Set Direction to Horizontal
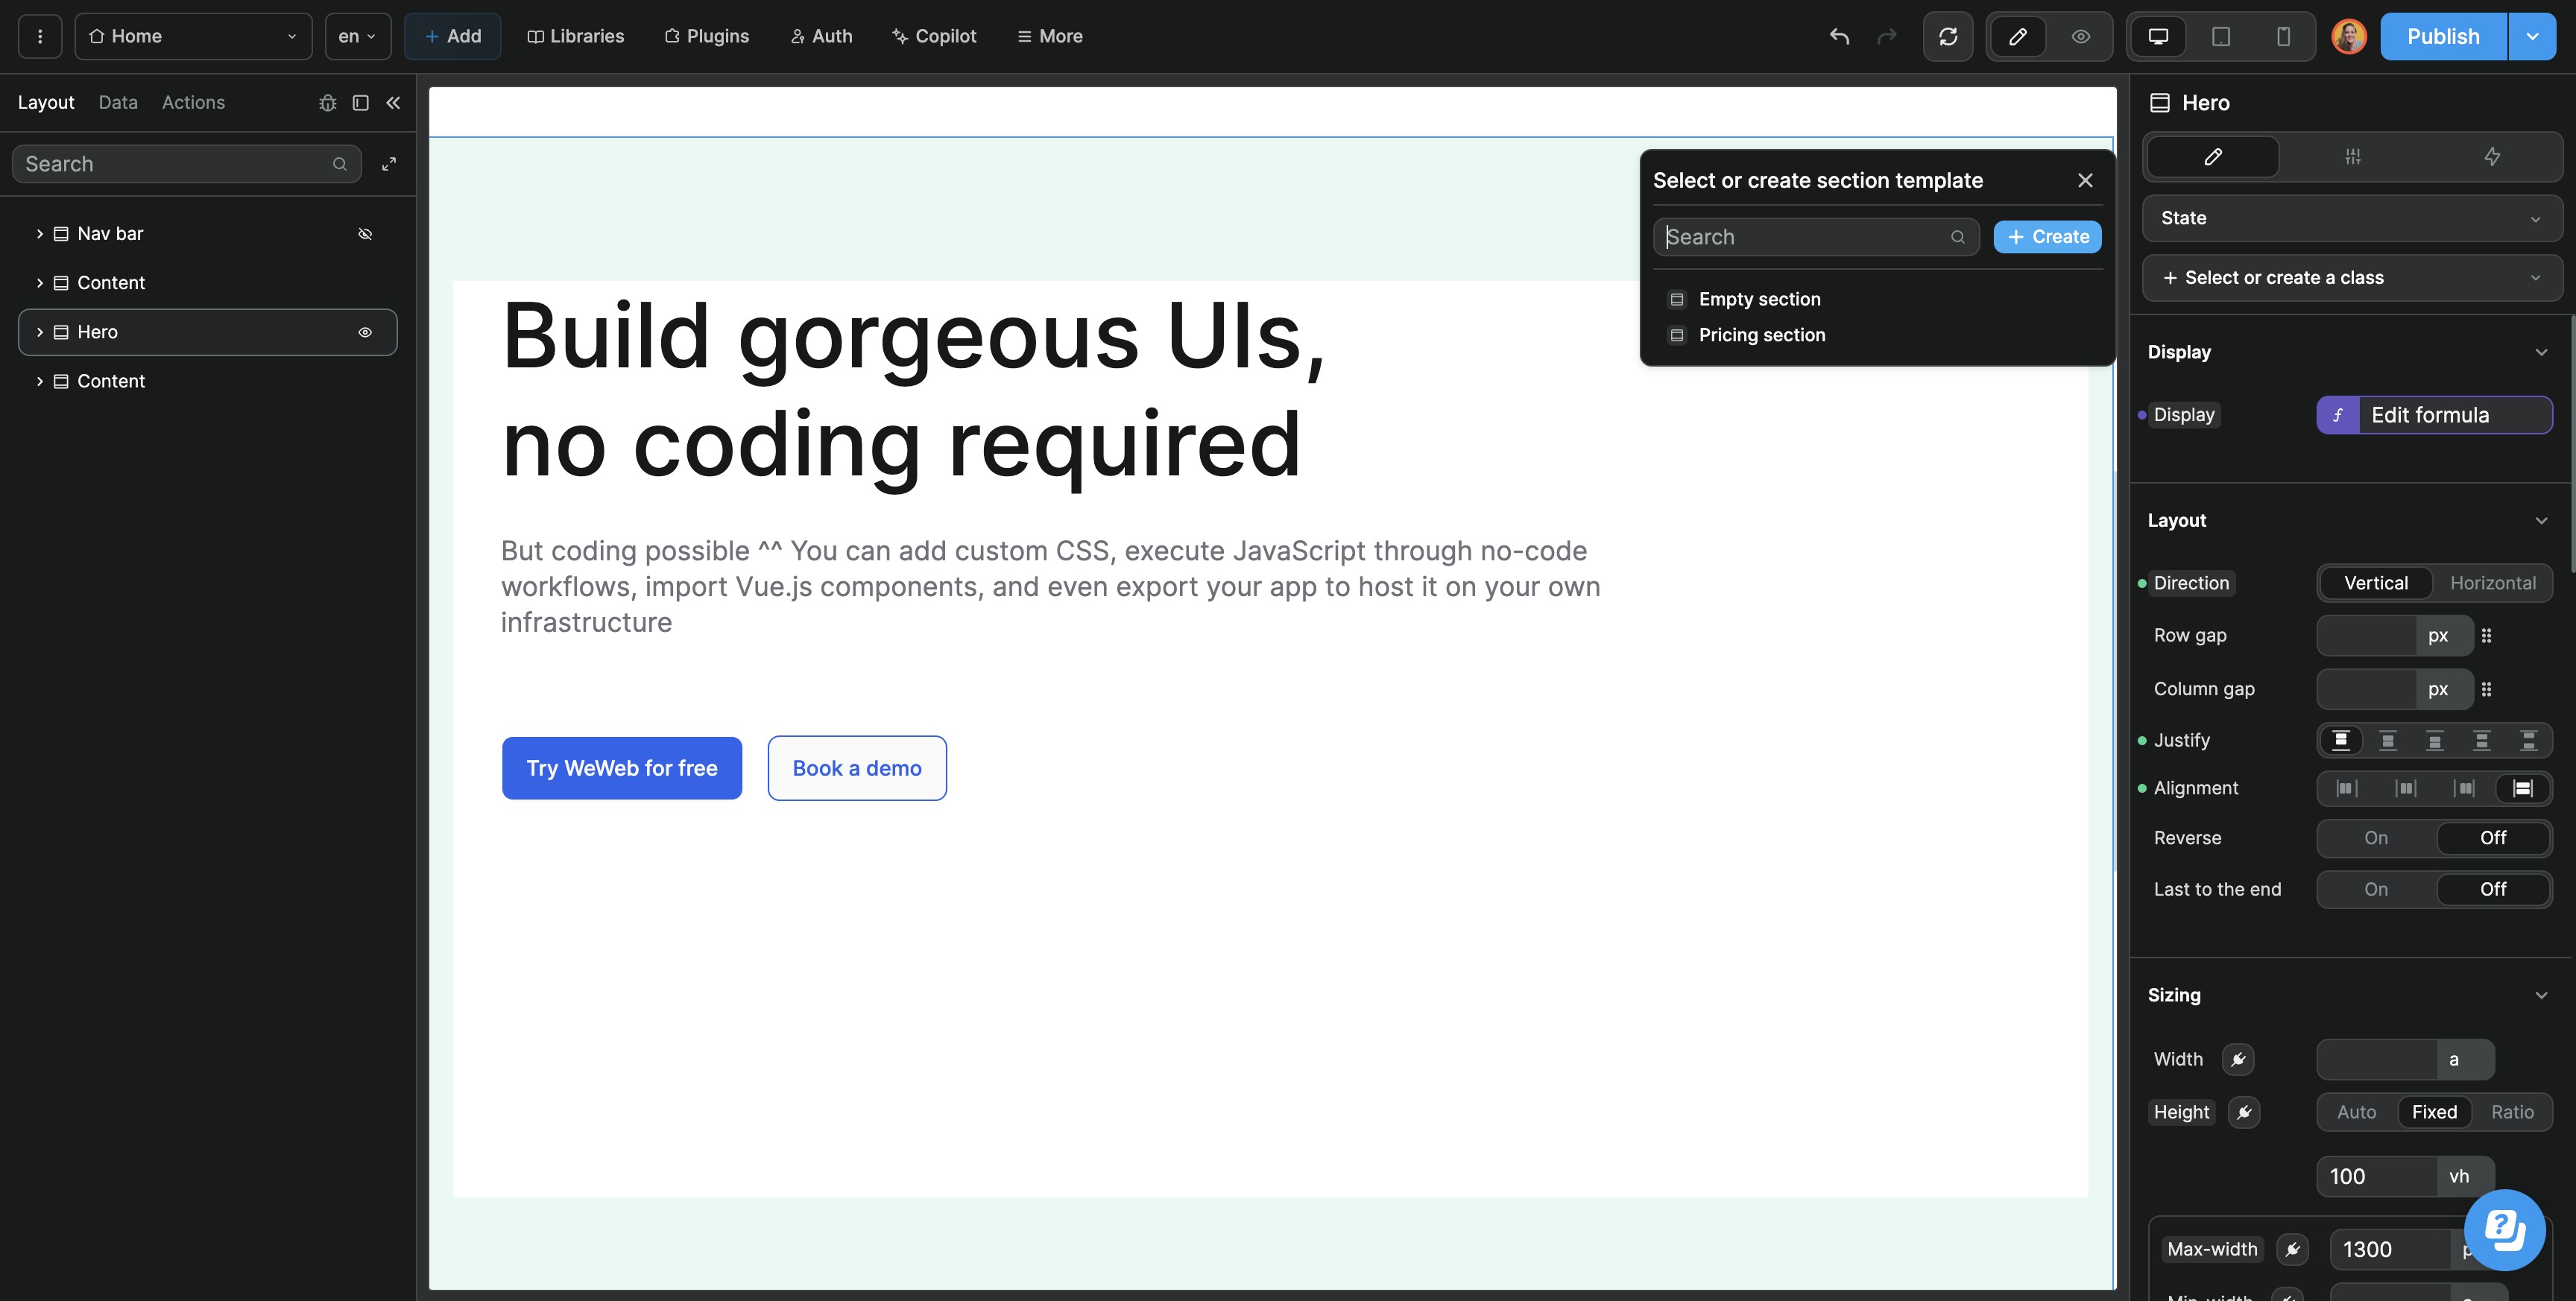This screenshot has height=1301, width=2576. click(x=2492, y=583)
